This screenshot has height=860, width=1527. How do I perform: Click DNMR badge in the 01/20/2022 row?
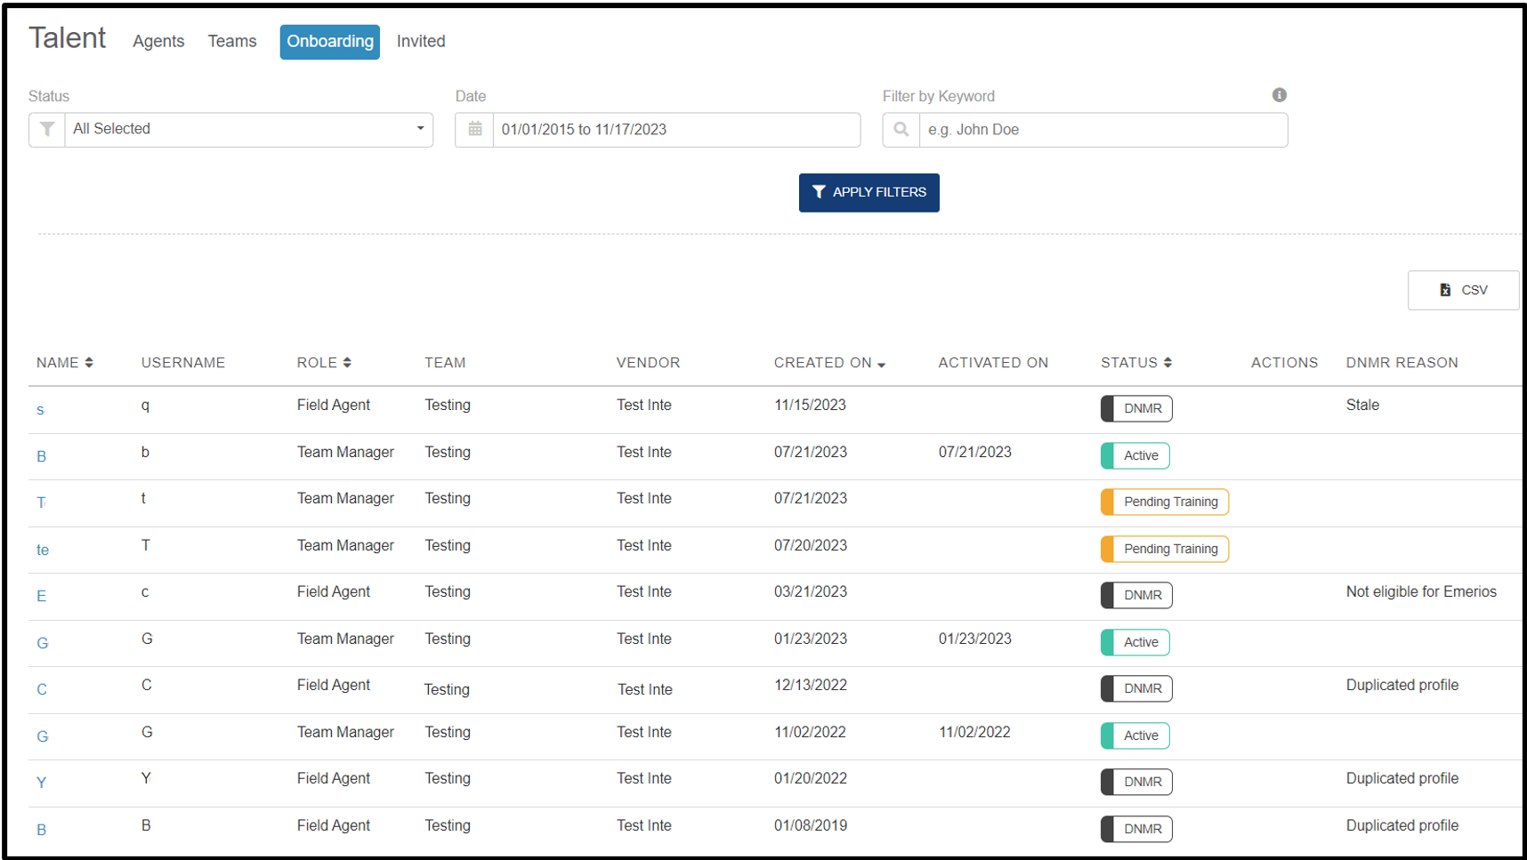coord(1136,782)
